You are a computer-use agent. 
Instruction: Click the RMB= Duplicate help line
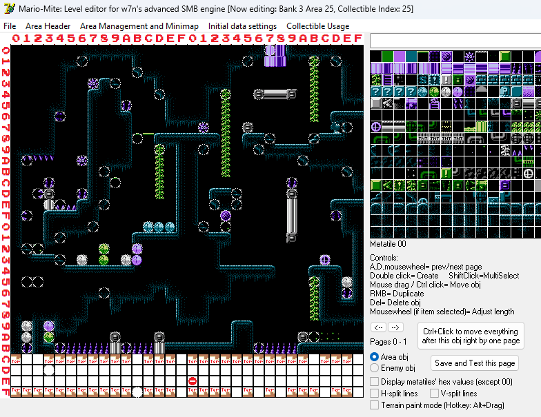point(397,294)
